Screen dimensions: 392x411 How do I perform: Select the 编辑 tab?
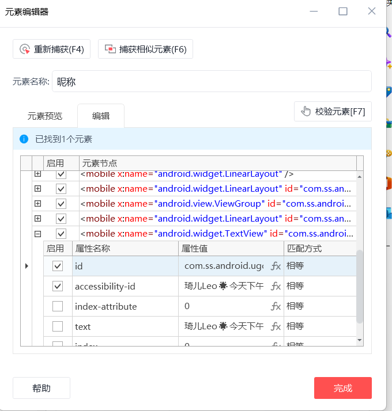click(x=101, y=116)
